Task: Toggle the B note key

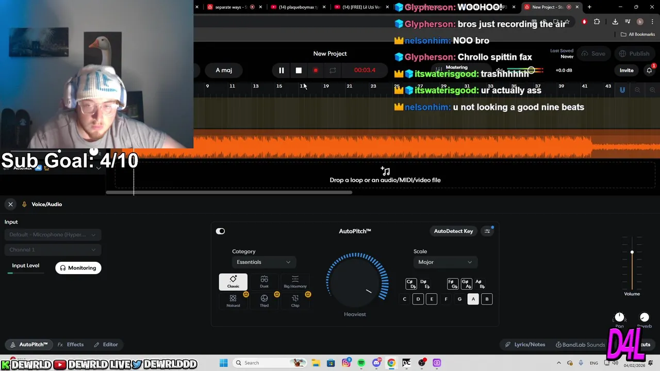Action: coord(487,299)
